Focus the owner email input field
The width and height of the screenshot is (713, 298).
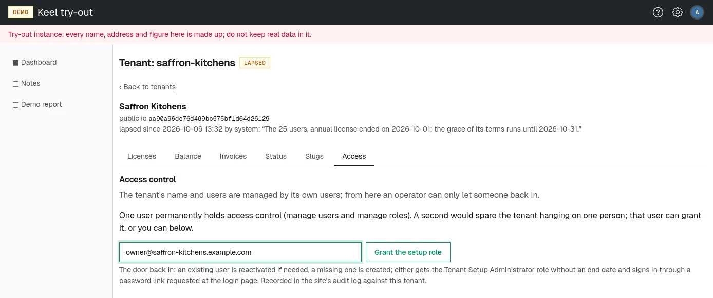point(240,252)
